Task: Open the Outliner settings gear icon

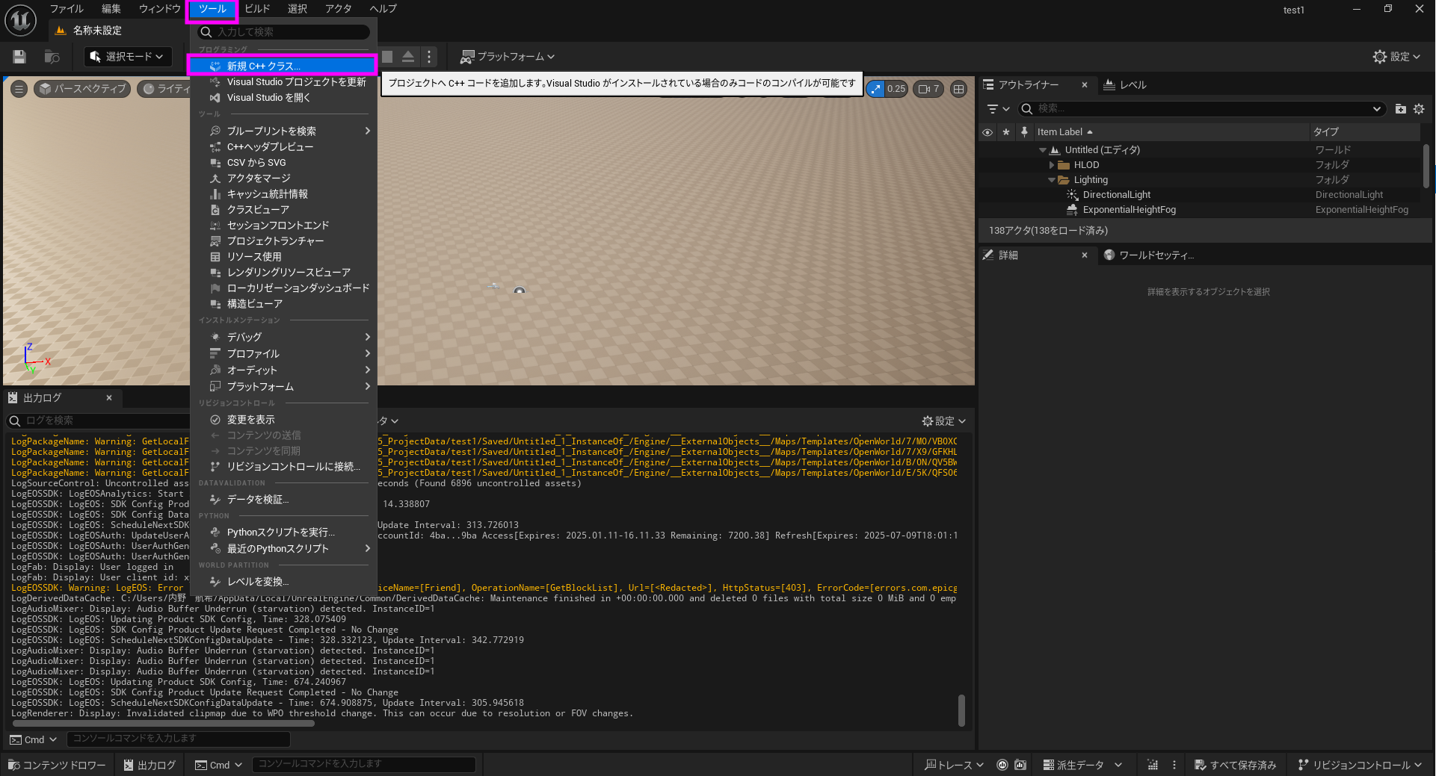Action: (1420, 108)
